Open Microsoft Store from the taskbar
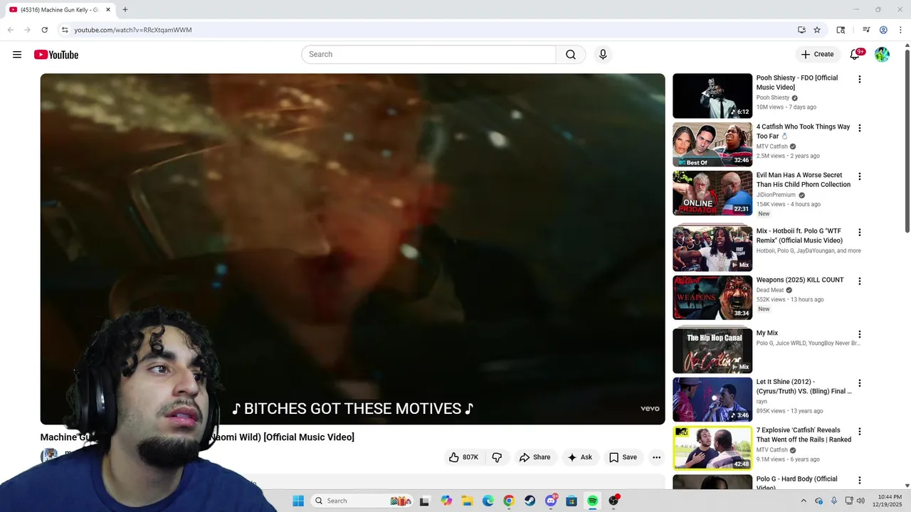Viewport: 911px width, 512px height. [572, 501]
